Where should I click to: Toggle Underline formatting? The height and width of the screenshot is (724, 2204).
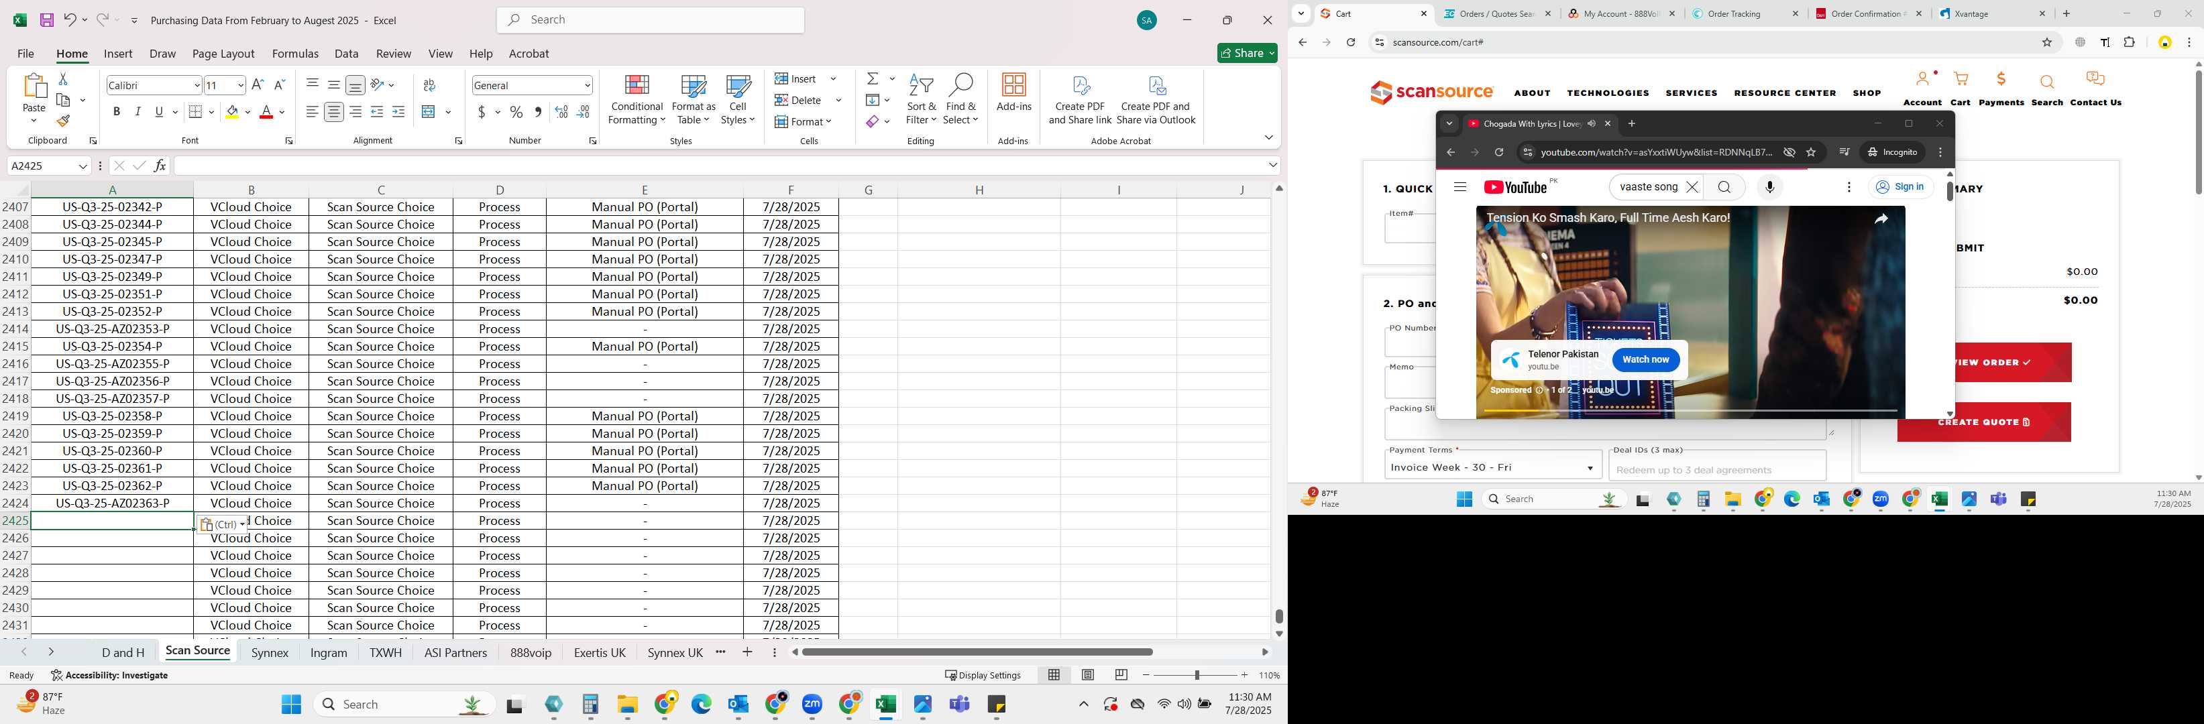point(159,112)
